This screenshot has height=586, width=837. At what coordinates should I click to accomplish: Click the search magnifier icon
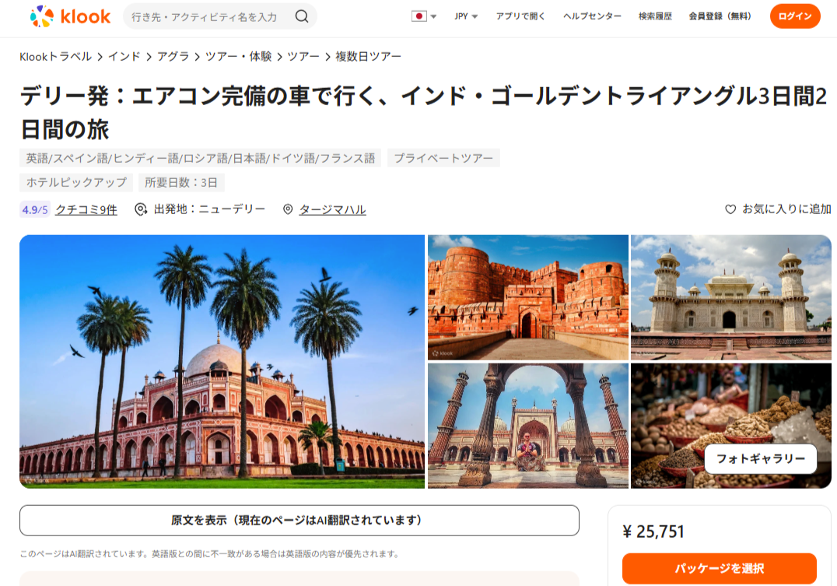click(302, 16)
